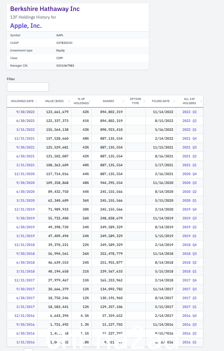The width and height of the screenshot is (224, 351).
Task: View all 13F holders for 2017 Q3
Action: point(189,289)
